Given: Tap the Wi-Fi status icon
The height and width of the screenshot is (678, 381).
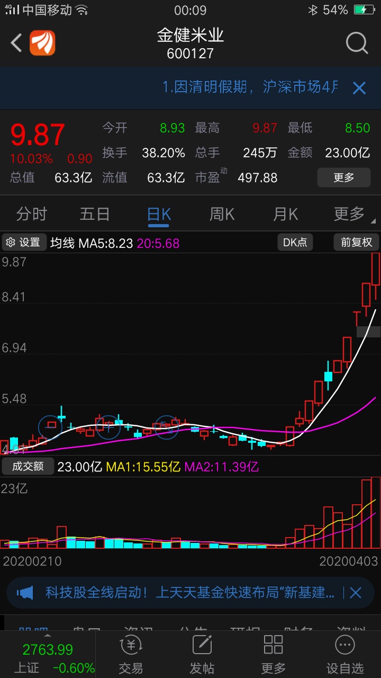Looking at the screenshot, I should coord(81,10).
